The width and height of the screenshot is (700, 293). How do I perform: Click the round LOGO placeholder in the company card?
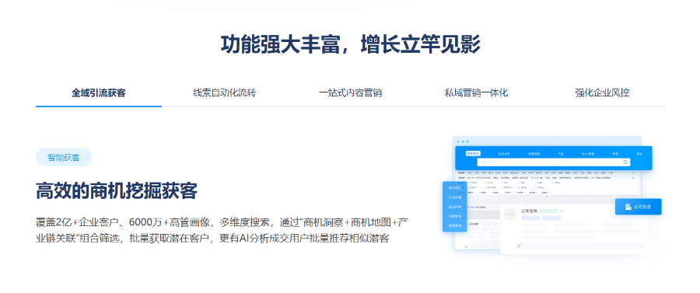tap(510, 214)
